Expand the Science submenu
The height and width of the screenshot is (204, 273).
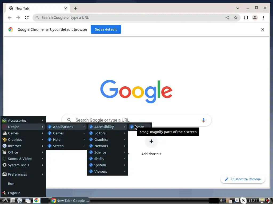(x=107, y=152)
